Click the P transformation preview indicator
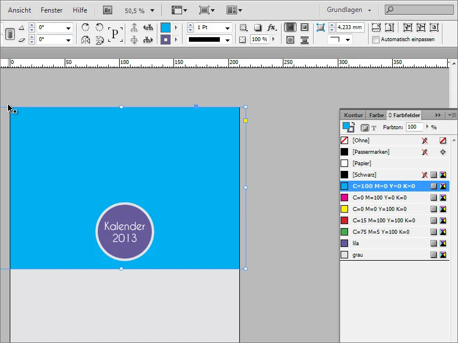This screenshot has width=458, height=343. click(x=115, y=34)
